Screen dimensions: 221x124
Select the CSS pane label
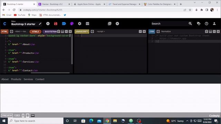click(x=152, y=31)
